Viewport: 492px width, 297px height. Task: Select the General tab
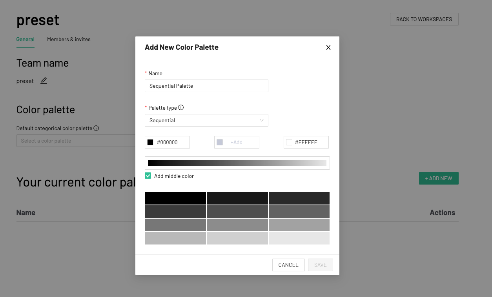(25, 39)
